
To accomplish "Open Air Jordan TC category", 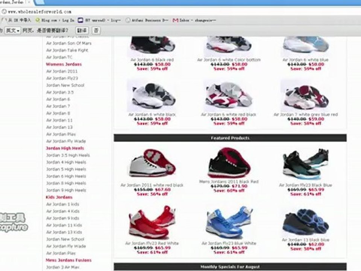I will [59, 57].
